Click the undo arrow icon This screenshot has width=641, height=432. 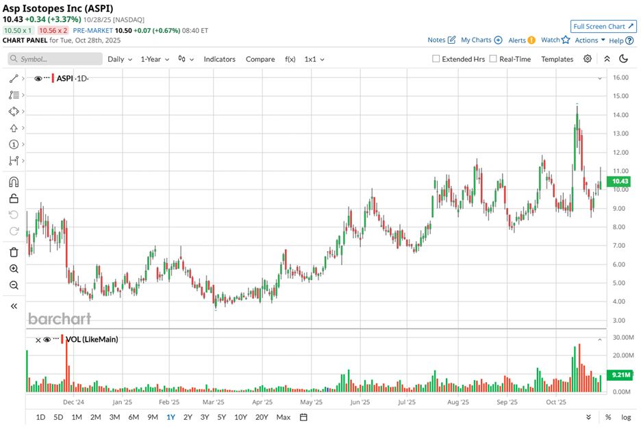[14, 214]
